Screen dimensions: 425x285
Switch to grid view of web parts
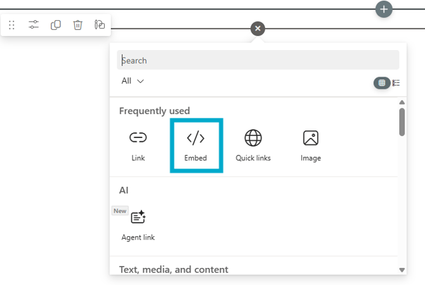point(381,83)
